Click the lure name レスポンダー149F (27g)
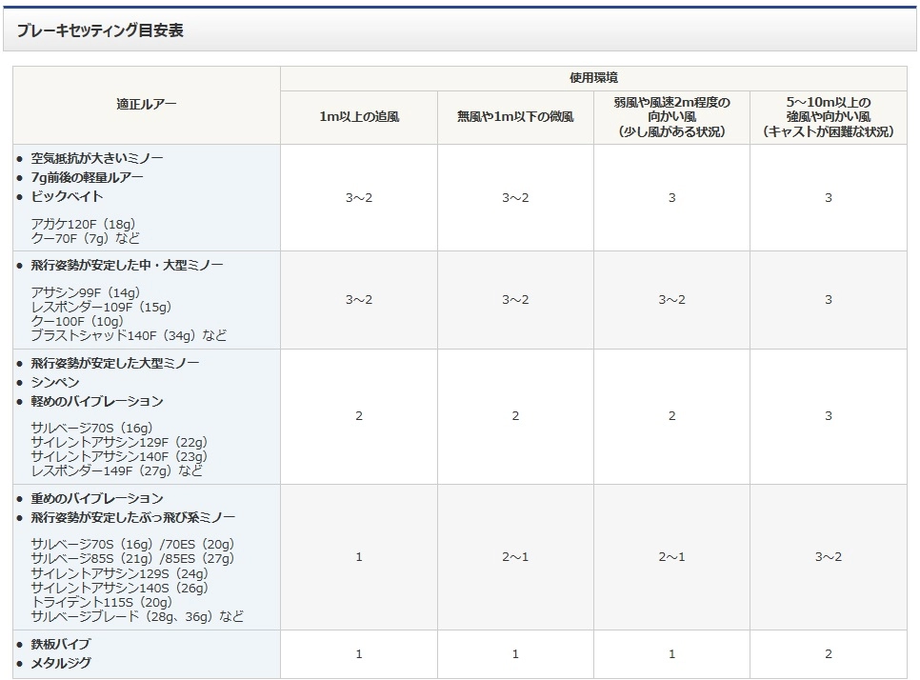Viewport: 920px width, 680px height. coord(101,470)
